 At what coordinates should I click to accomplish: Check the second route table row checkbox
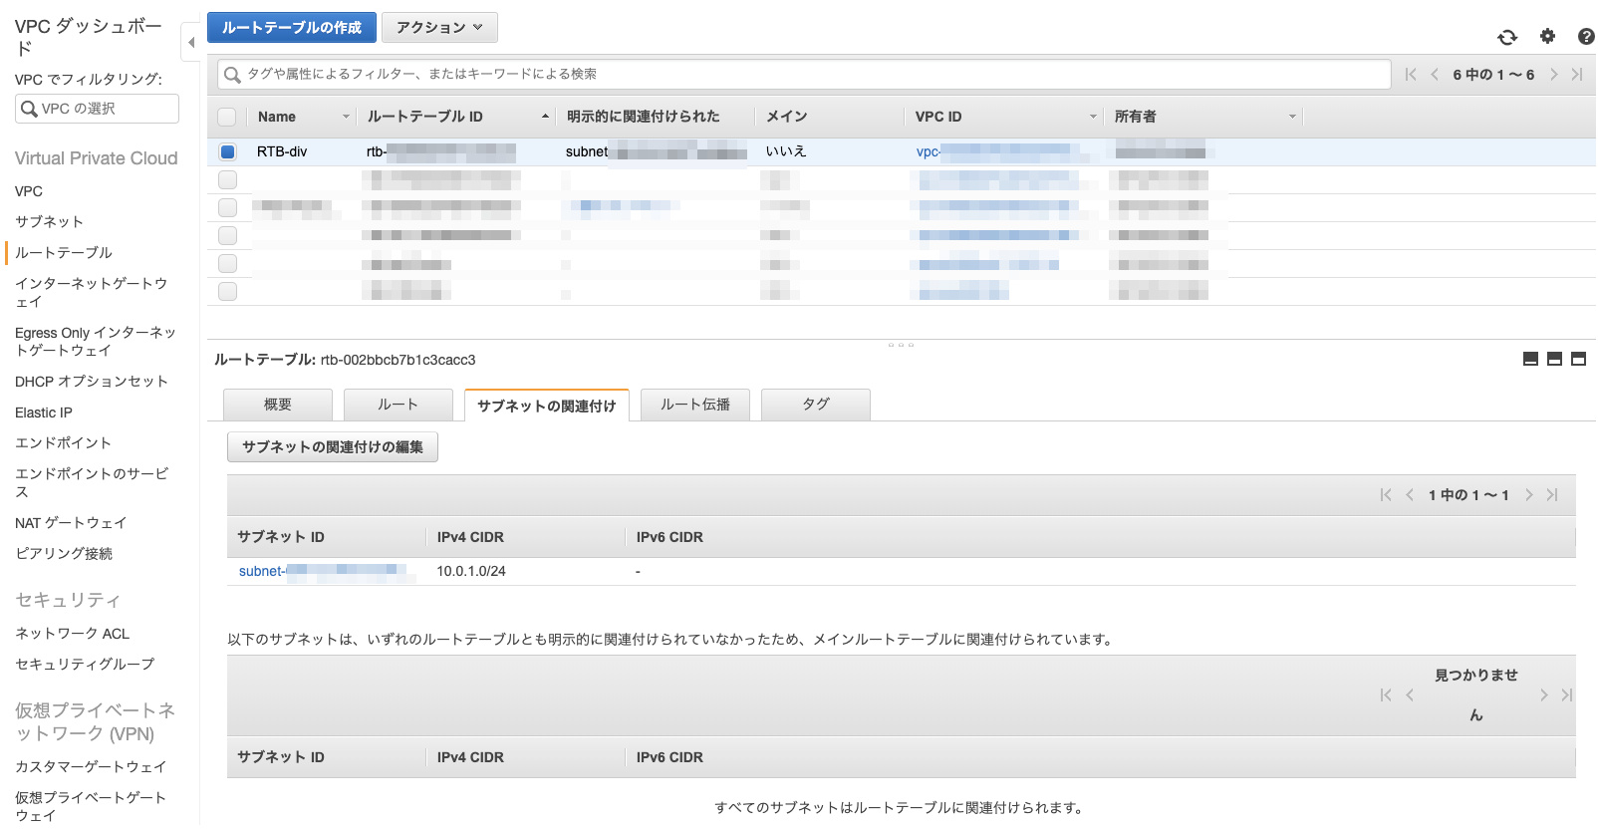[227, 179]
